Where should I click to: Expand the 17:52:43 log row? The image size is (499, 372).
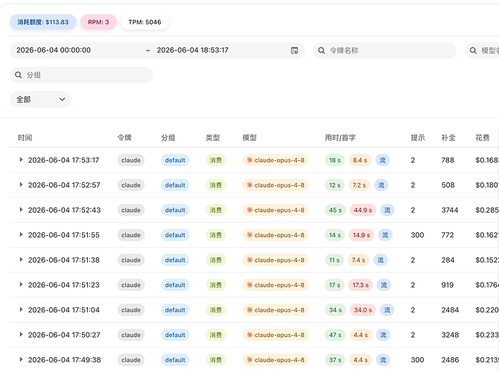(x=21, y=210)
